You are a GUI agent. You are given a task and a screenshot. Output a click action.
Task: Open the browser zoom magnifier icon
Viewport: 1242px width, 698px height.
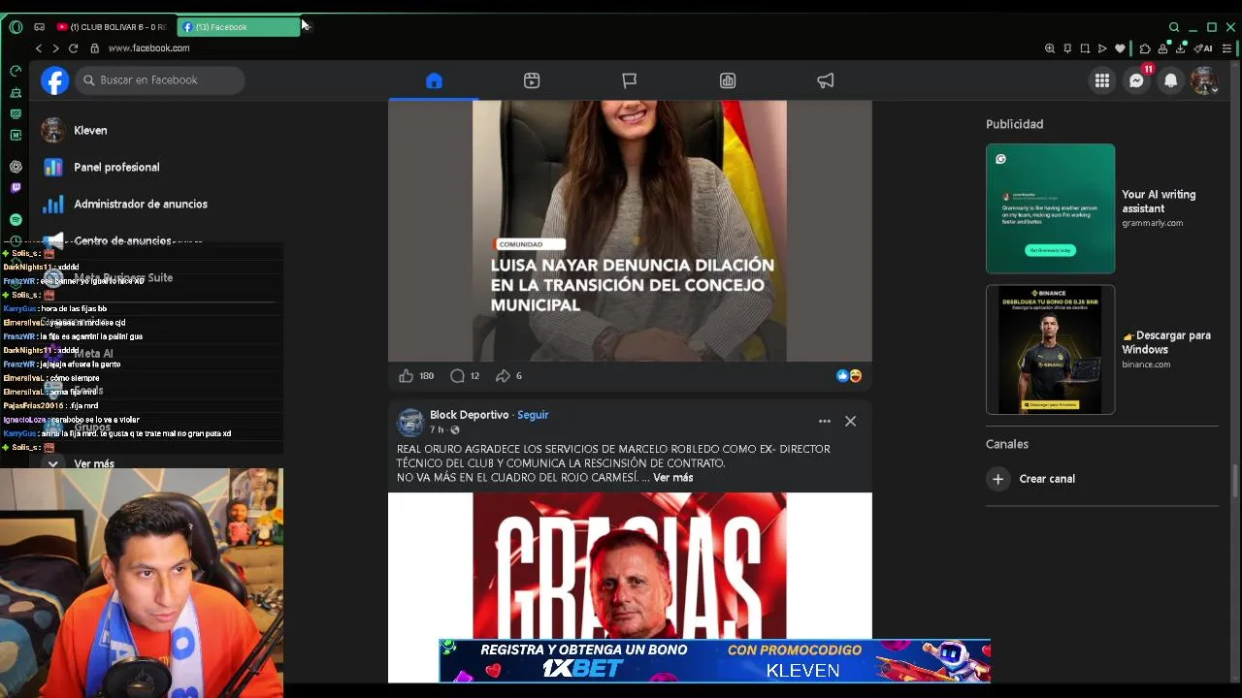tap(1050, 48)
